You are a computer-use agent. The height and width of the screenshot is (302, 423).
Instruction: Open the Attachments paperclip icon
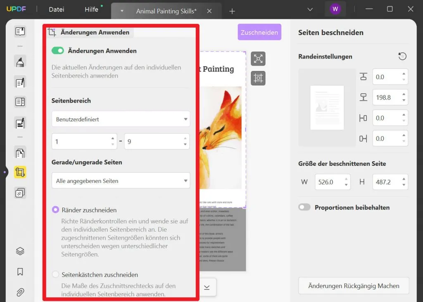pyautogui.click(x=20, y=292)
